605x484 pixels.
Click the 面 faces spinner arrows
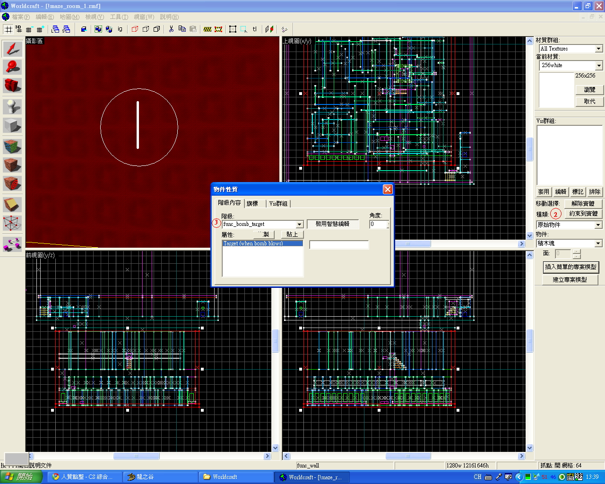pos(576,254)
